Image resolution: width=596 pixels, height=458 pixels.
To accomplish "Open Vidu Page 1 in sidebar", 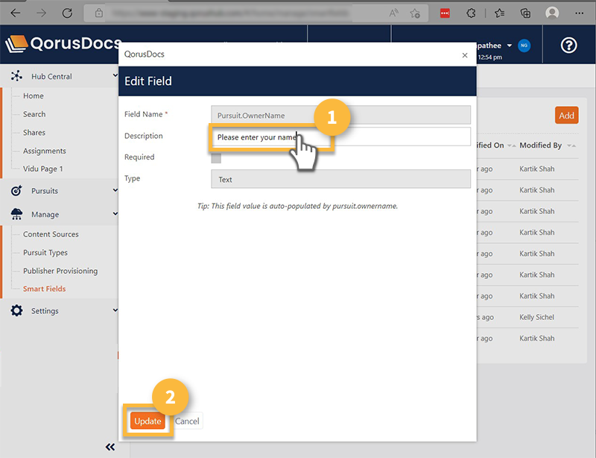I will [x=43, y=169].
